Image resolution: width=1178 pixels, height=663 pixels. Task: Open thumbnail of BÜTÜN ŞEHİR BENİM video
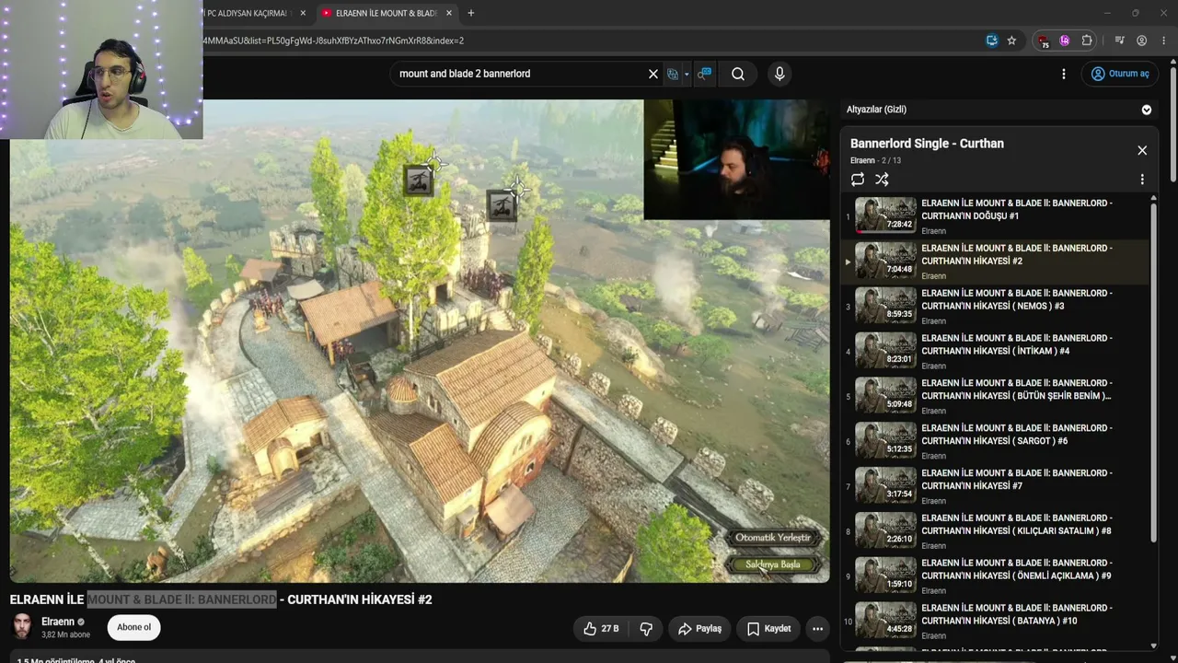tap(885, 396)
